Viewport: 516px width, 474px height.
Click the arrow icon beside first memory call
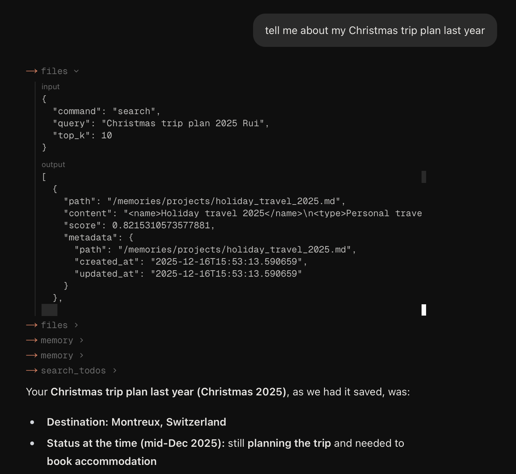pos(32,340)
